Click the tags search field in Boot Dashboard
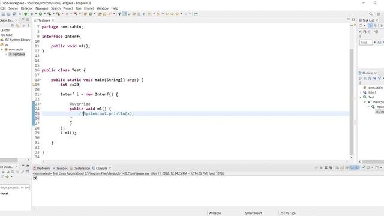Image resolution: width=384 pixels, height=216 pixels. pyautogui.click(x=15, y=187)
